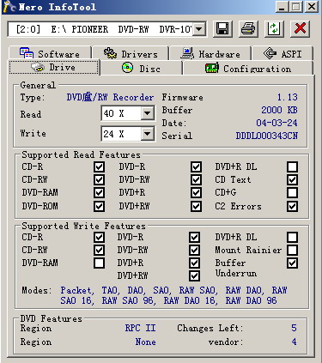Click the Recorder type value text
This screenshot has height=363, width=322.
pyautogui.click(x=110, y=97)
